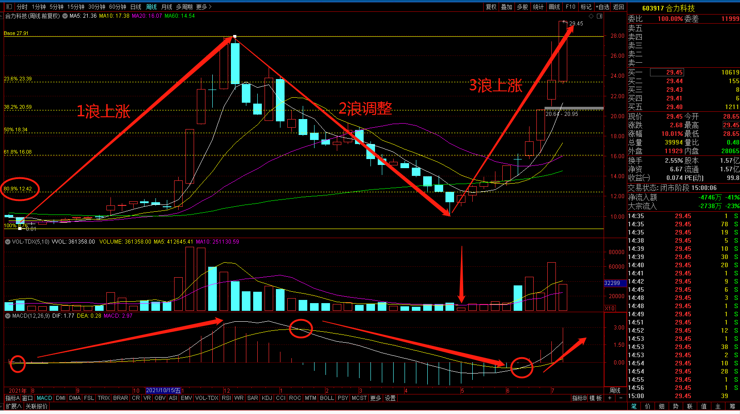Open the 模板 template menu
The width and height of the screenshot is (740, 414).
pos(596,398)
